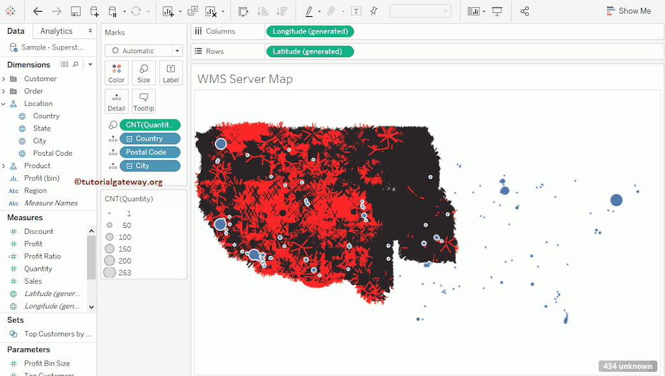This screenshot has height=376, width=665.
Task: Select the Size control on the Marks card
Action: (x=143, y=73)
